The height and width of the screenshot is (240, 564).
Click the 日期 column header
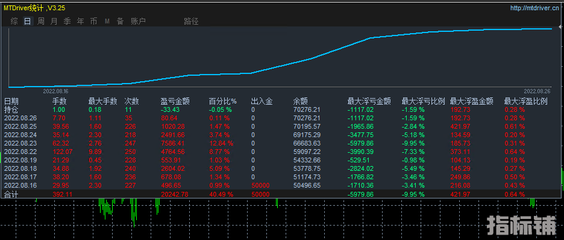pyautogui.click(x=11, y=102)
